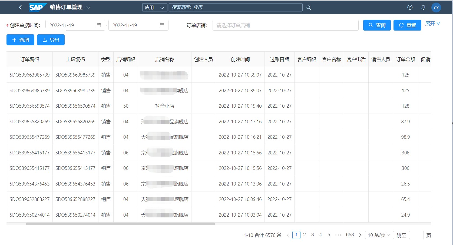Open the help question mark icon
The width and height of the screenshot is (453, 245).
pyautogui.click(x=410, y=7)
